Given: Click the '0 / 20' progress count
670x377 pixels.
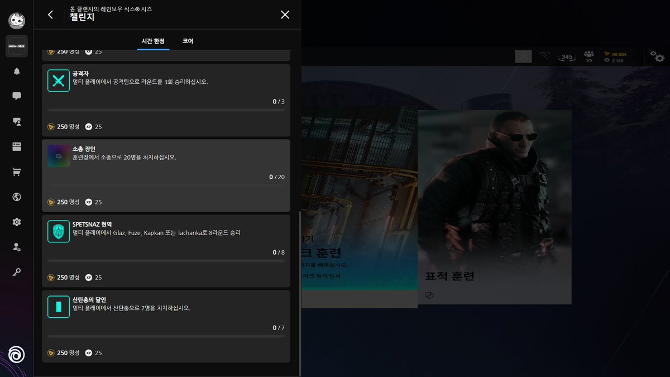Looking at the screenshot, I should click(x=277, y=177).
